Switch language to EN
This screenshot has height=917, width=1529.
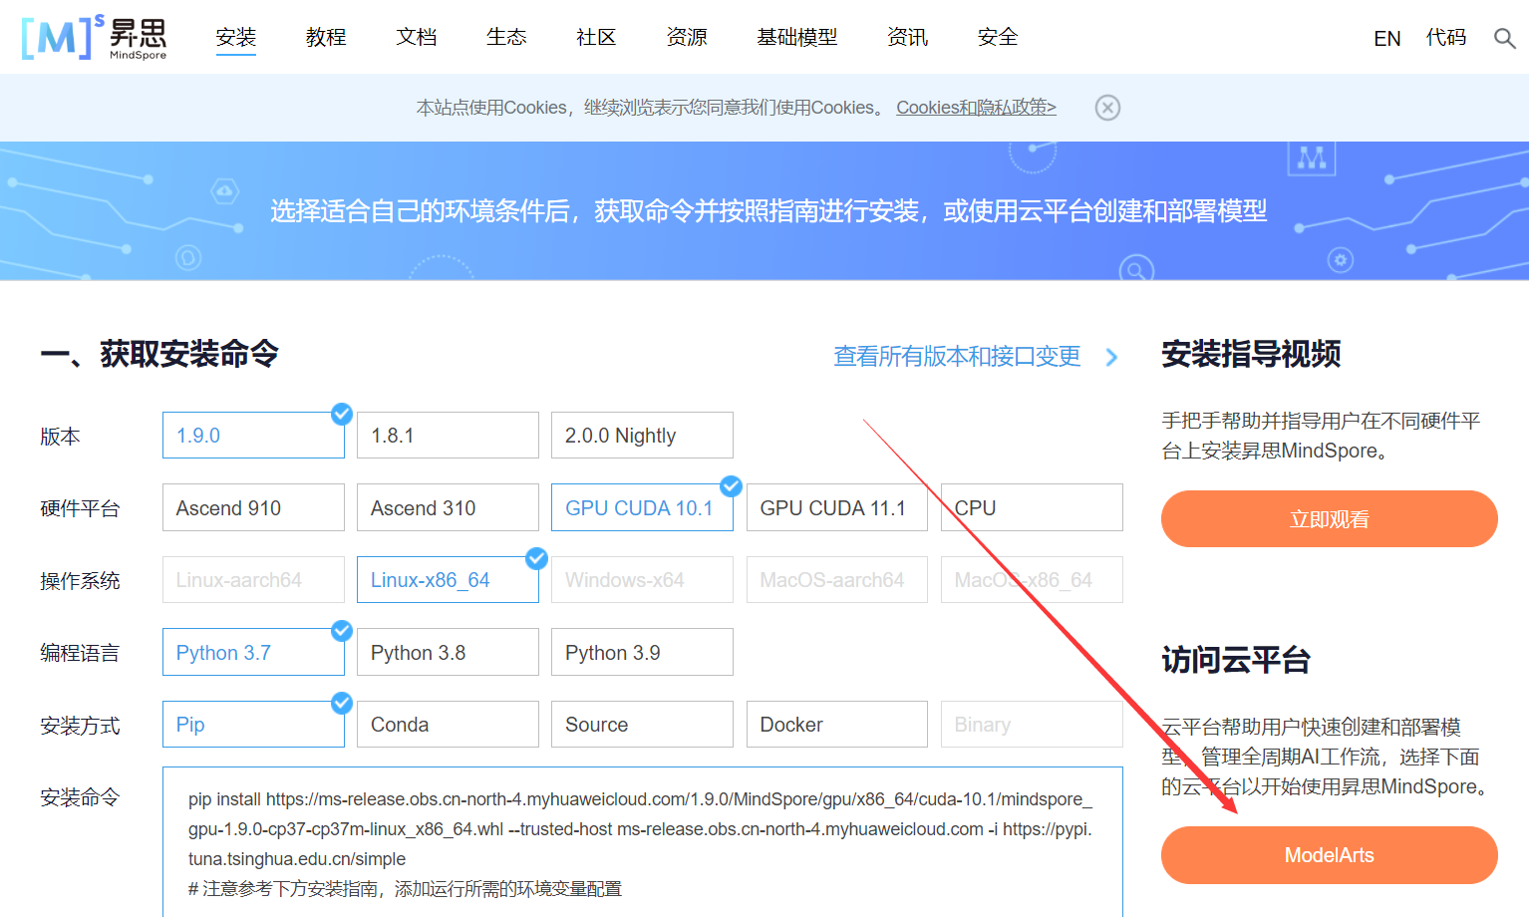pos(1386,38)
